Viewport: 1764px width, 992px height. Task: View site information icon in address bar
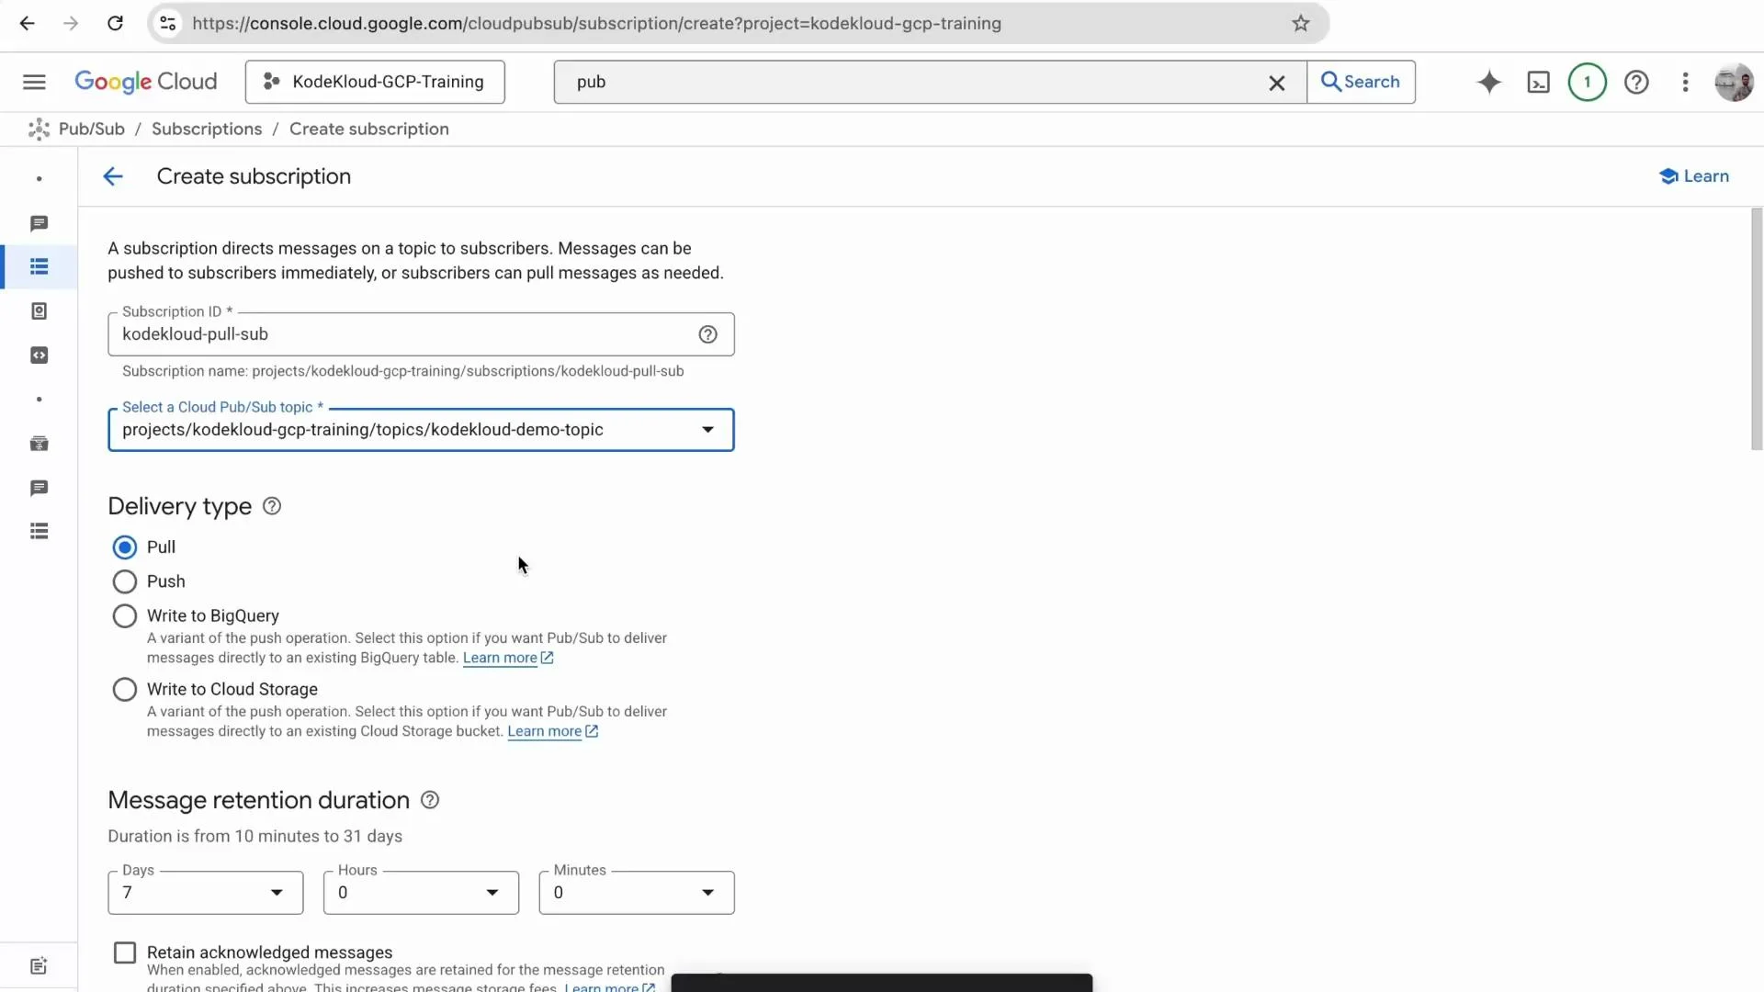coord(168,24)
